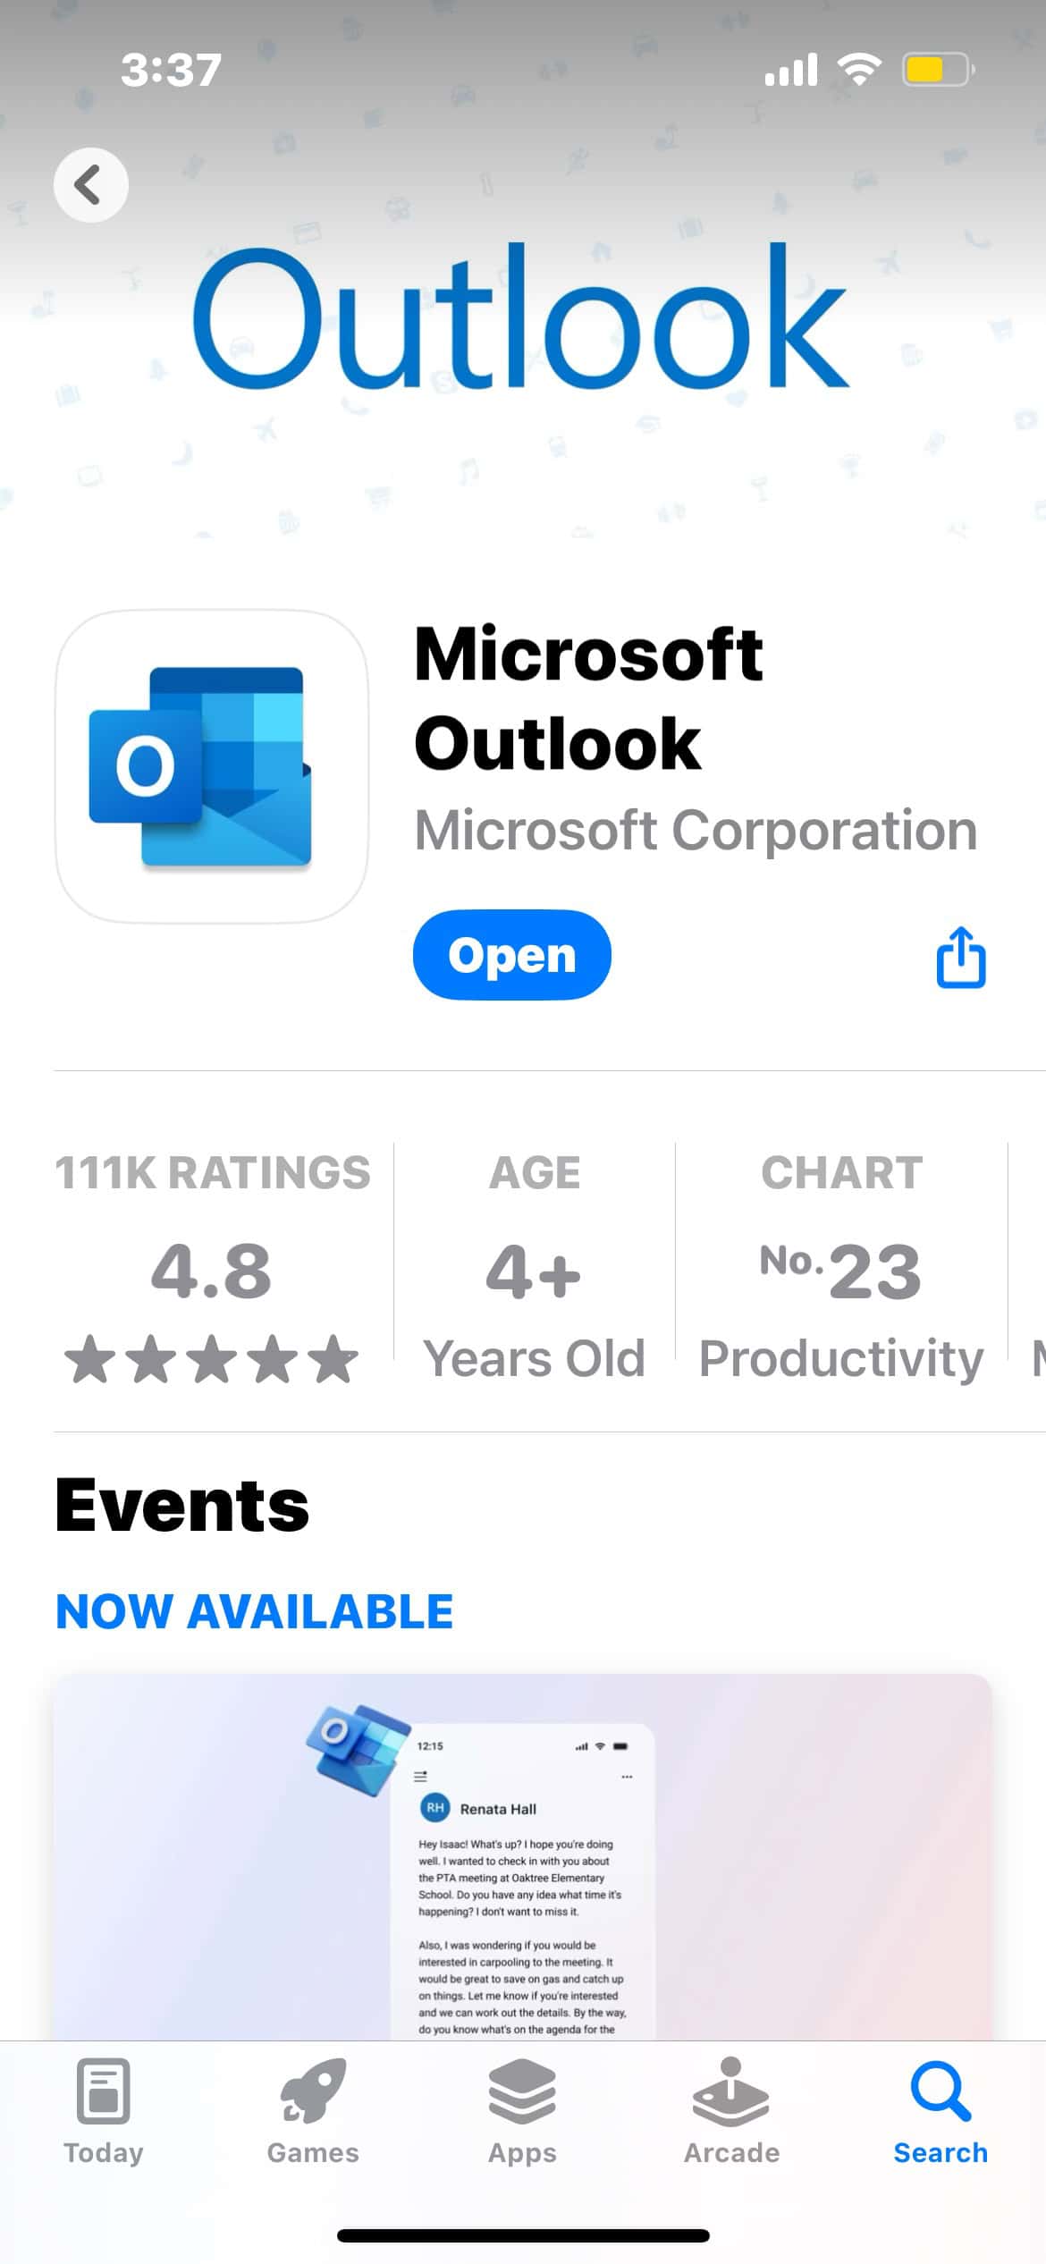The width and height of the screenshot is (1046, 2264).
Task: Tap the five-star rating row
Action: click(x=212, y=1359)
